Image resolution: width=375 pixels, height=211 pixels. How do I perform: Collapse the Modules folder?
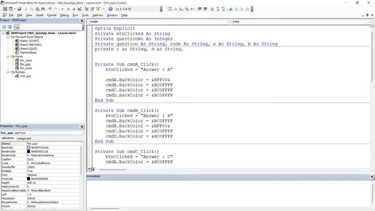[x=8, y=72]
